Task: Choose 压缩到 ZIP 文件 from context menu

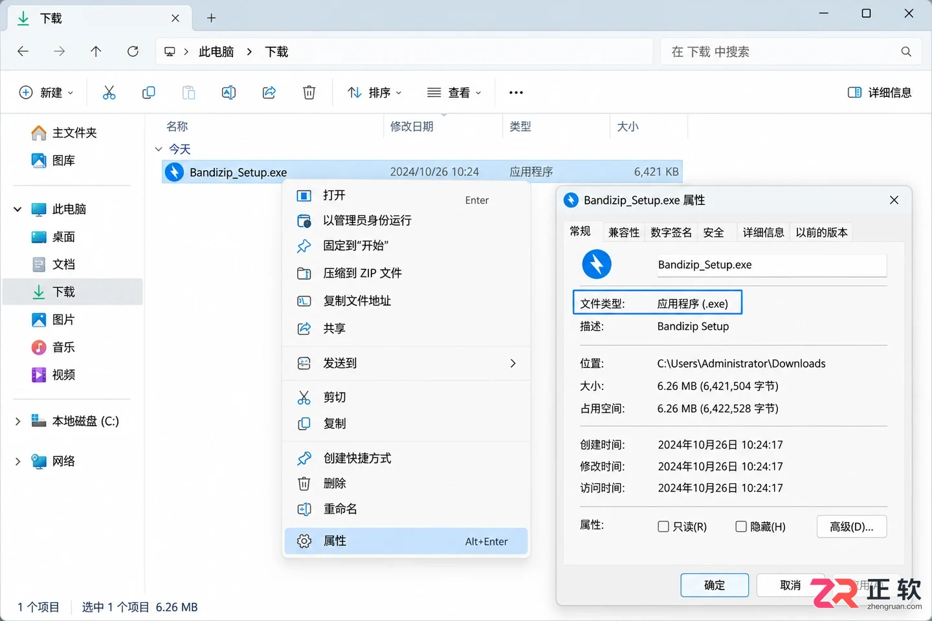Action: 406,273
